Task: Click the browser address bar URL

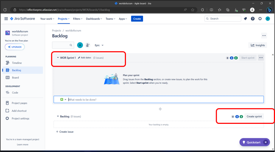Action: point(64,10)
